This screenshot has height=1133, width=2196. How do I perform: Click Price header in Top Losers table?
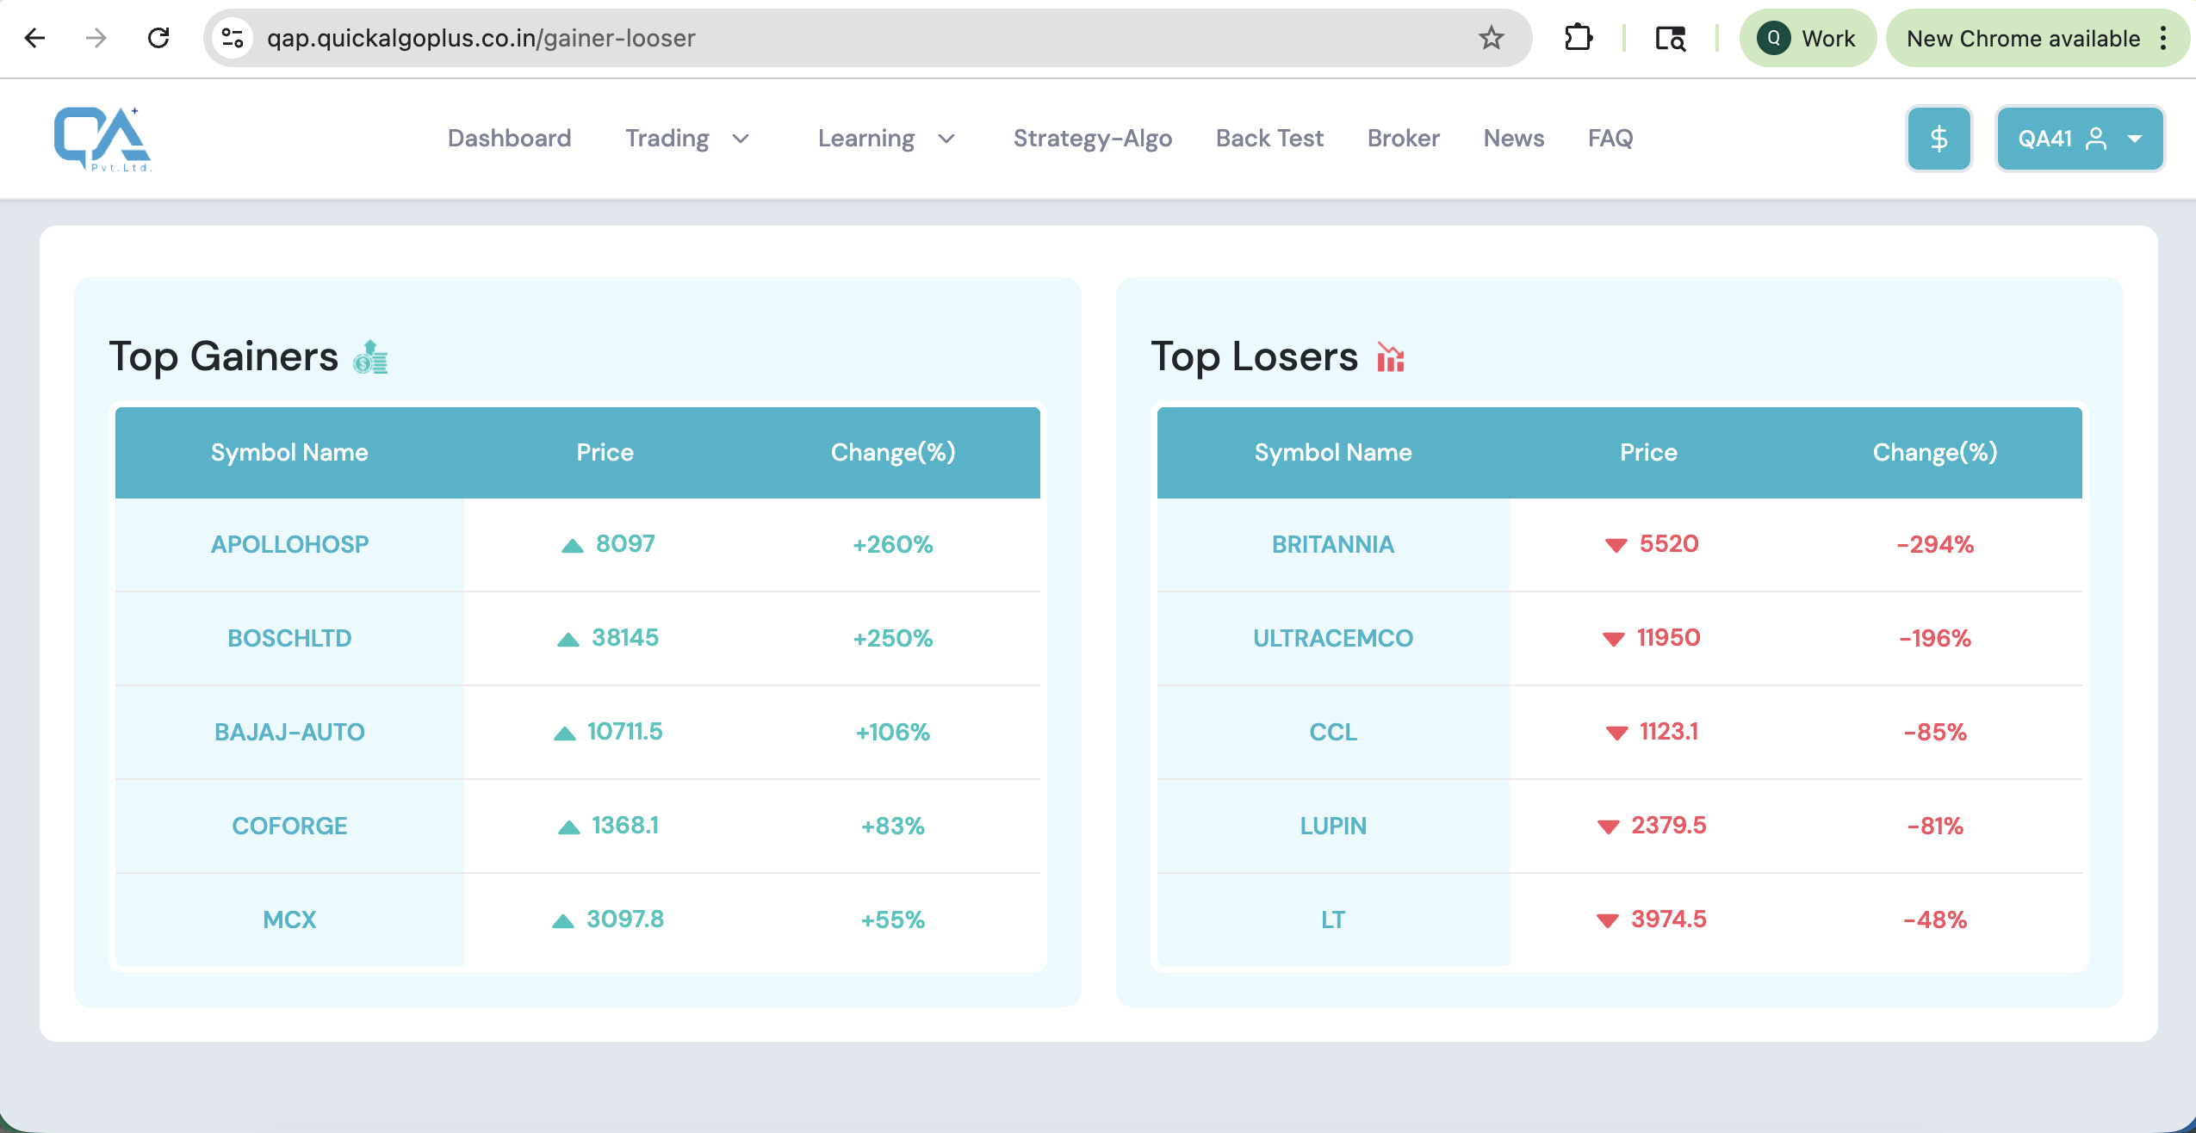[x=1648, y=452]
